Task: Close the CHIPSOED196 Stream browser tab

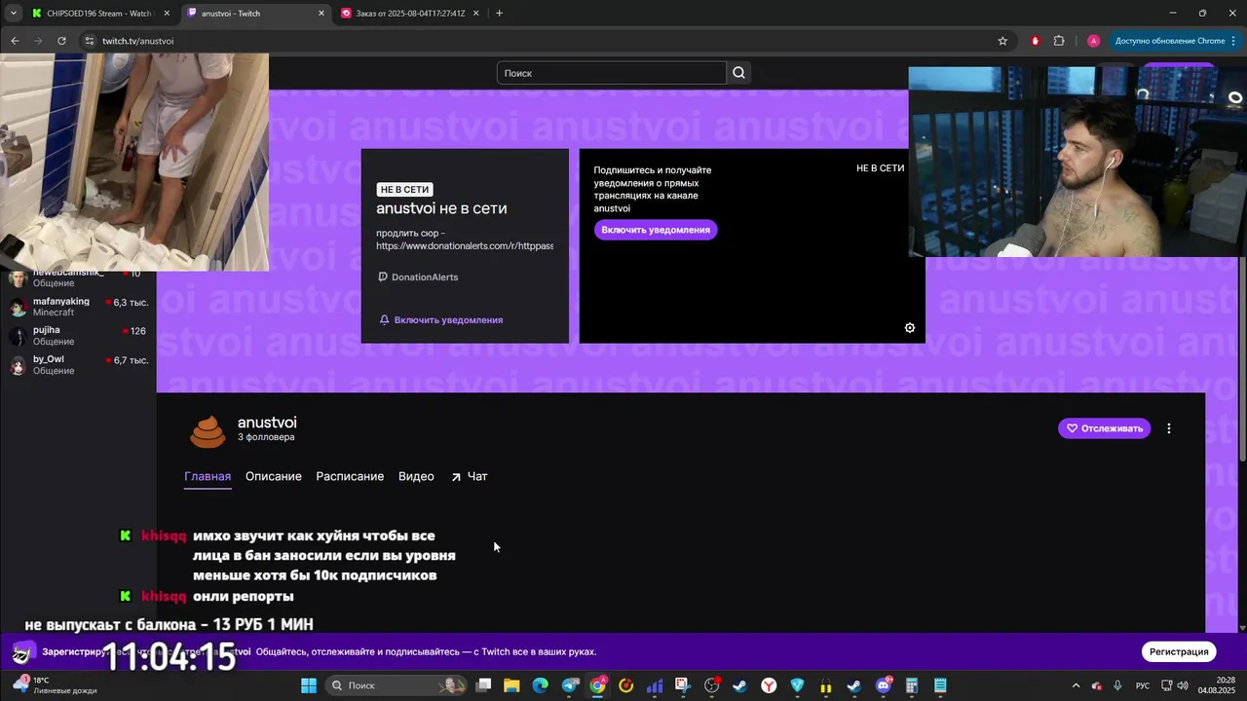Action: pyautogui.click(x=167, y=14)
